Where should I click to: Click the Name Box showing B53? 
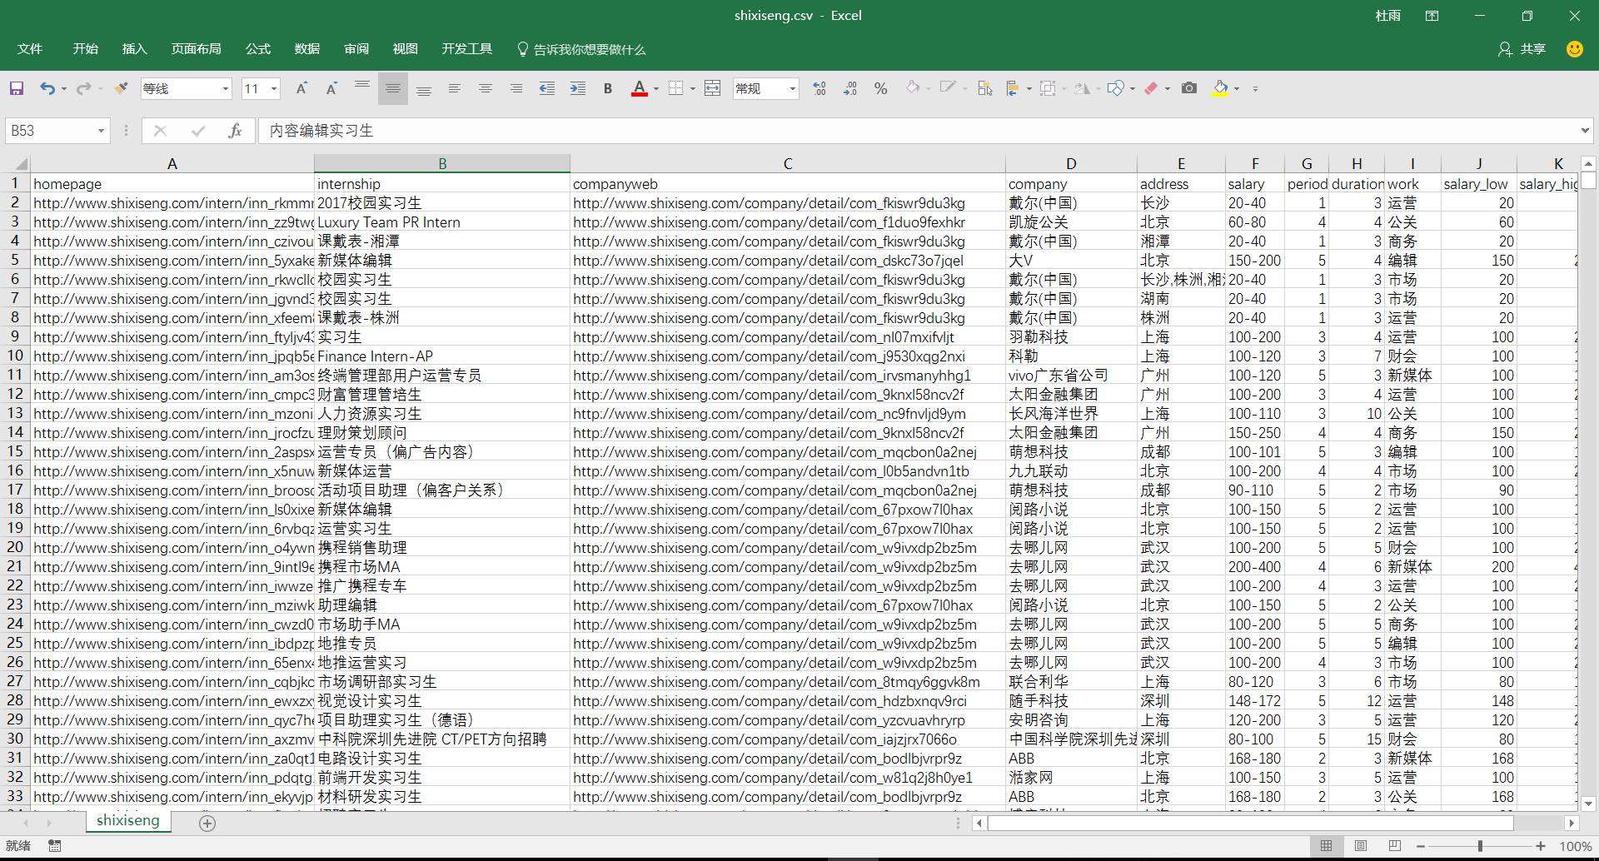pyautogui.click(x=50, y=131)
